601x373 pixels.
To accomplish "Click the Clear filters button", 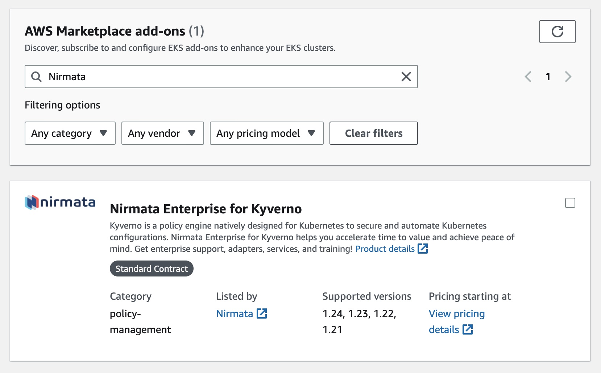I will point(374,133).
